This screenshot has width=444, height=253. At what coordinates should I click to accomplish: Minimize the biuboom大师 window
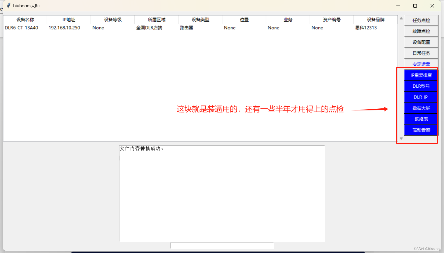tap(398, 6)
